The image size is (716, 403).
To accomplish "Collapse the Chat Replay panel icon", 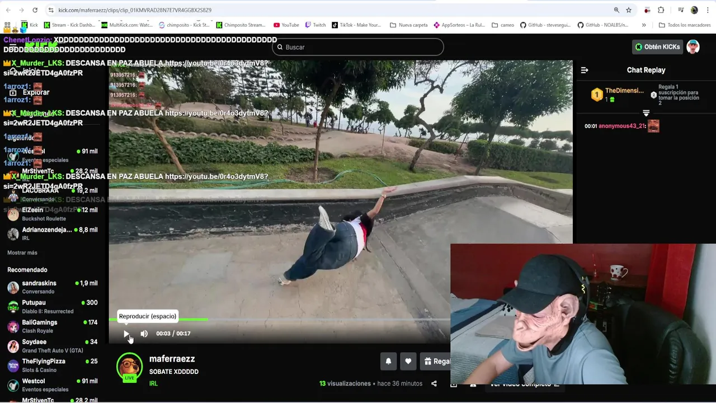I will (585, 70).
